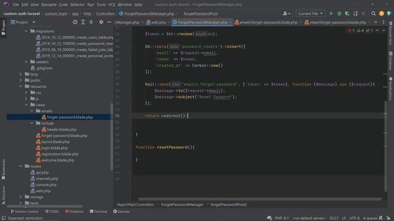Viewport: 394px width, 221px height.
Task: Switch to views\forget-password.blade.php tab
Action: pyautogui.click(x=335, y=22)
